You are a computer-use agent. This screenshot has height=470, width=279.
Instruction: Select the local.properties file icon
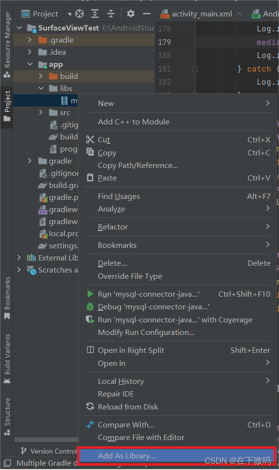44,234
